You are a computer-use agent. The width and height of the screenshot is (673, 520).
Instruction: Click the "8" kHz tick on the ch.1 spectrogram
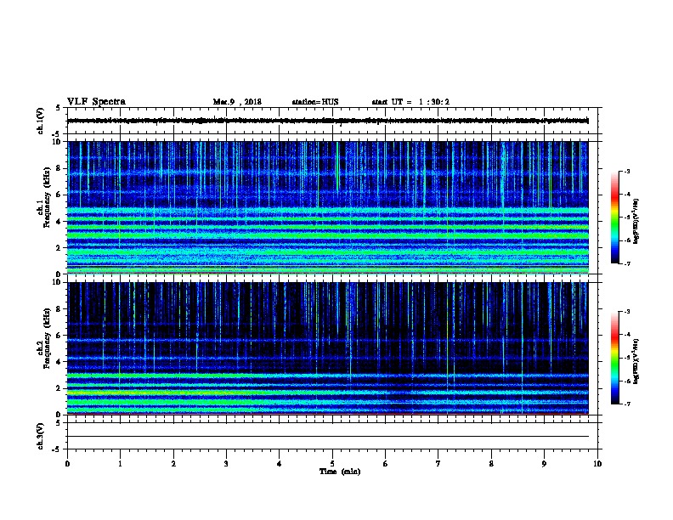tap(59, 168)
